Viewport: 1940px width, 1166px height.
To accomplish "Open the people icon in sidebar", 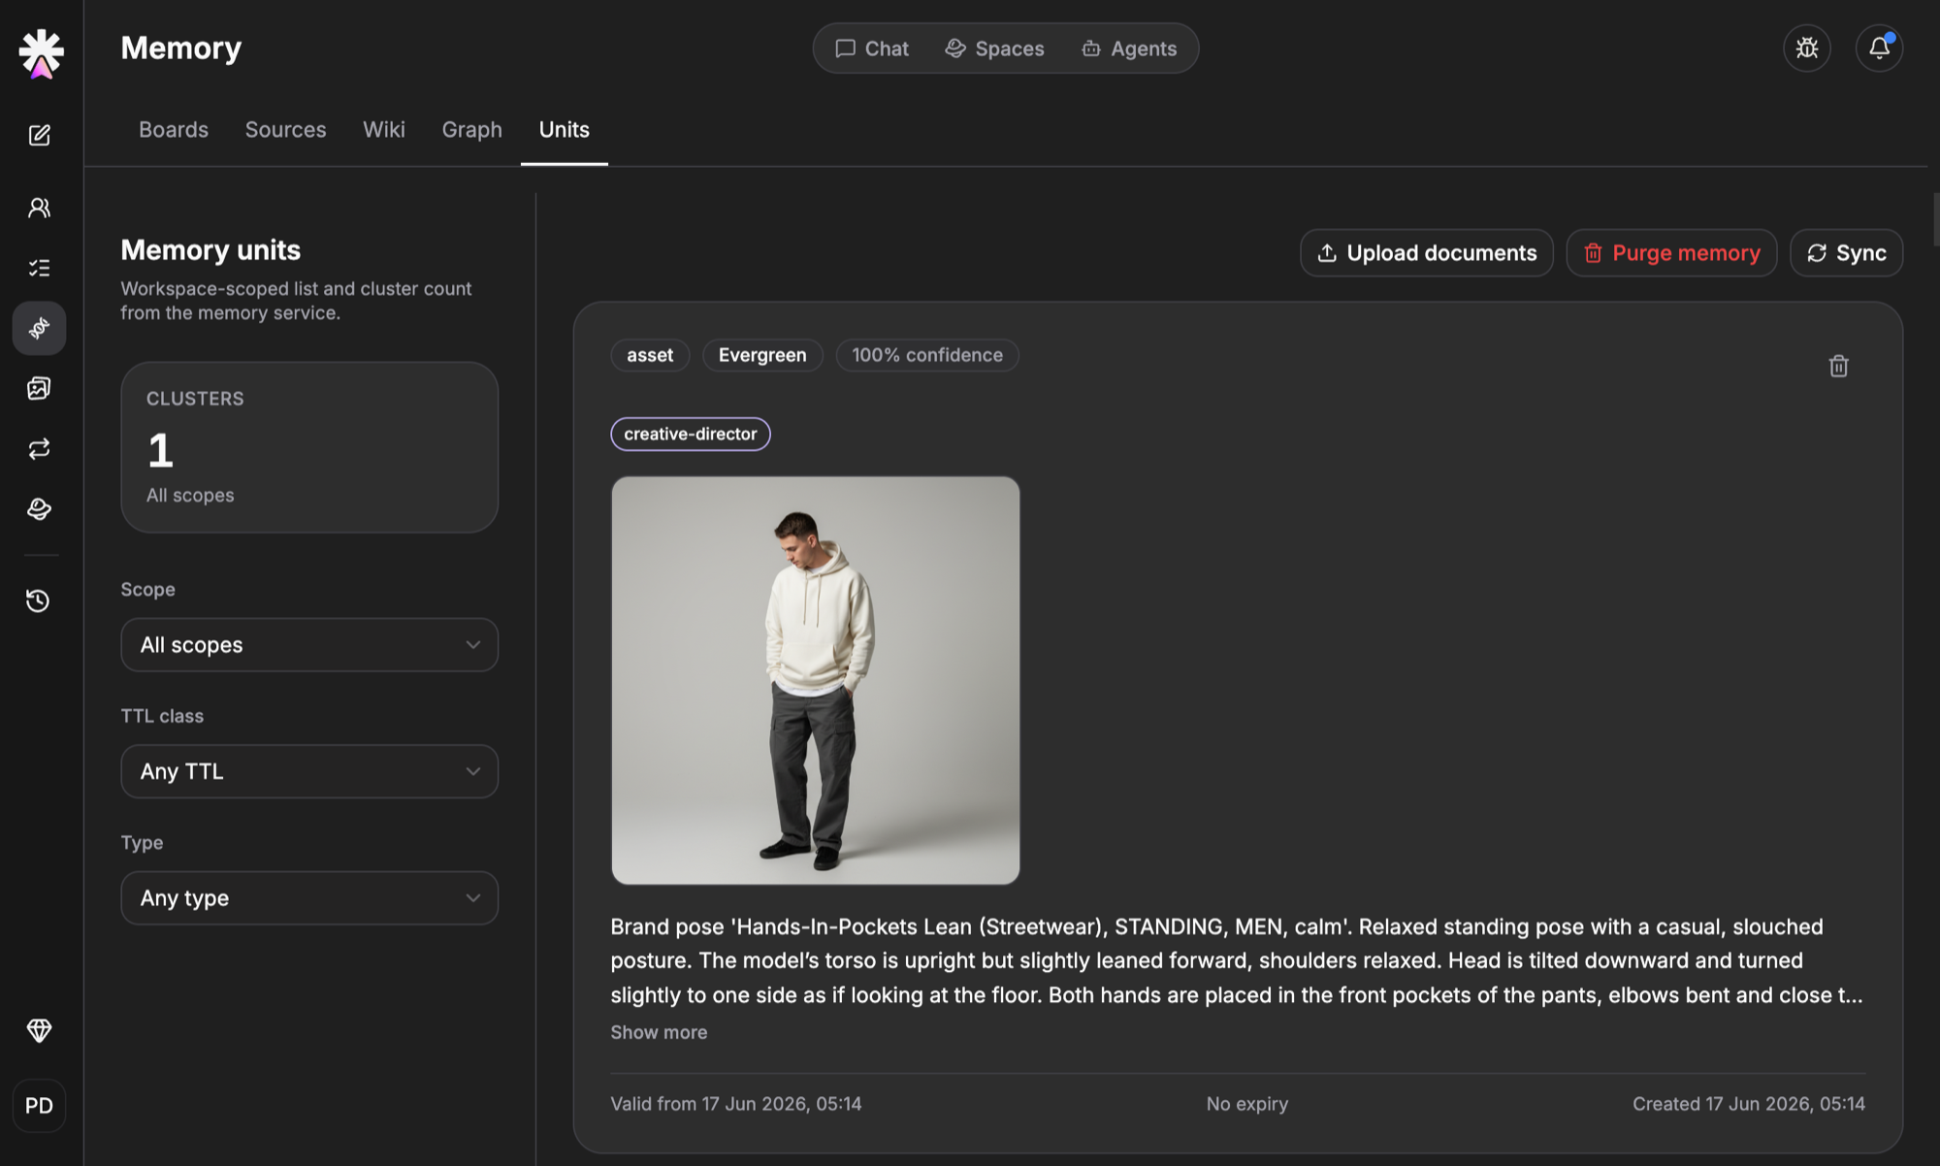I will [x=39, y=208].
